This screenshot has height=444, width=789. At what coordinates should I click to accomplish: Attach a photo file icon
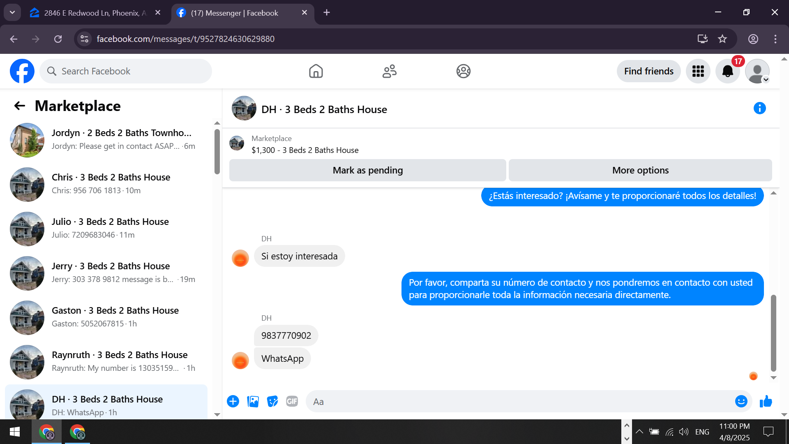253,401
